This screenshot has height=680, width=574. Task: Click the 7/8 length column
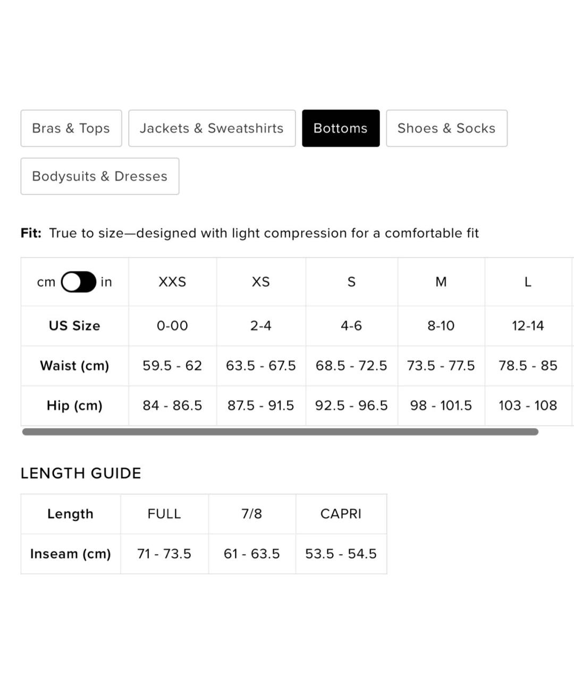pos(252,514)
